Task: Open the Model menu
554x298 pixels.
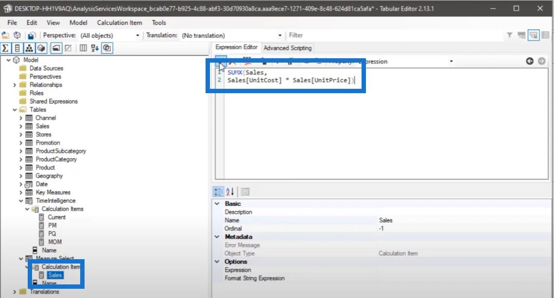Action: coord(78,23)
